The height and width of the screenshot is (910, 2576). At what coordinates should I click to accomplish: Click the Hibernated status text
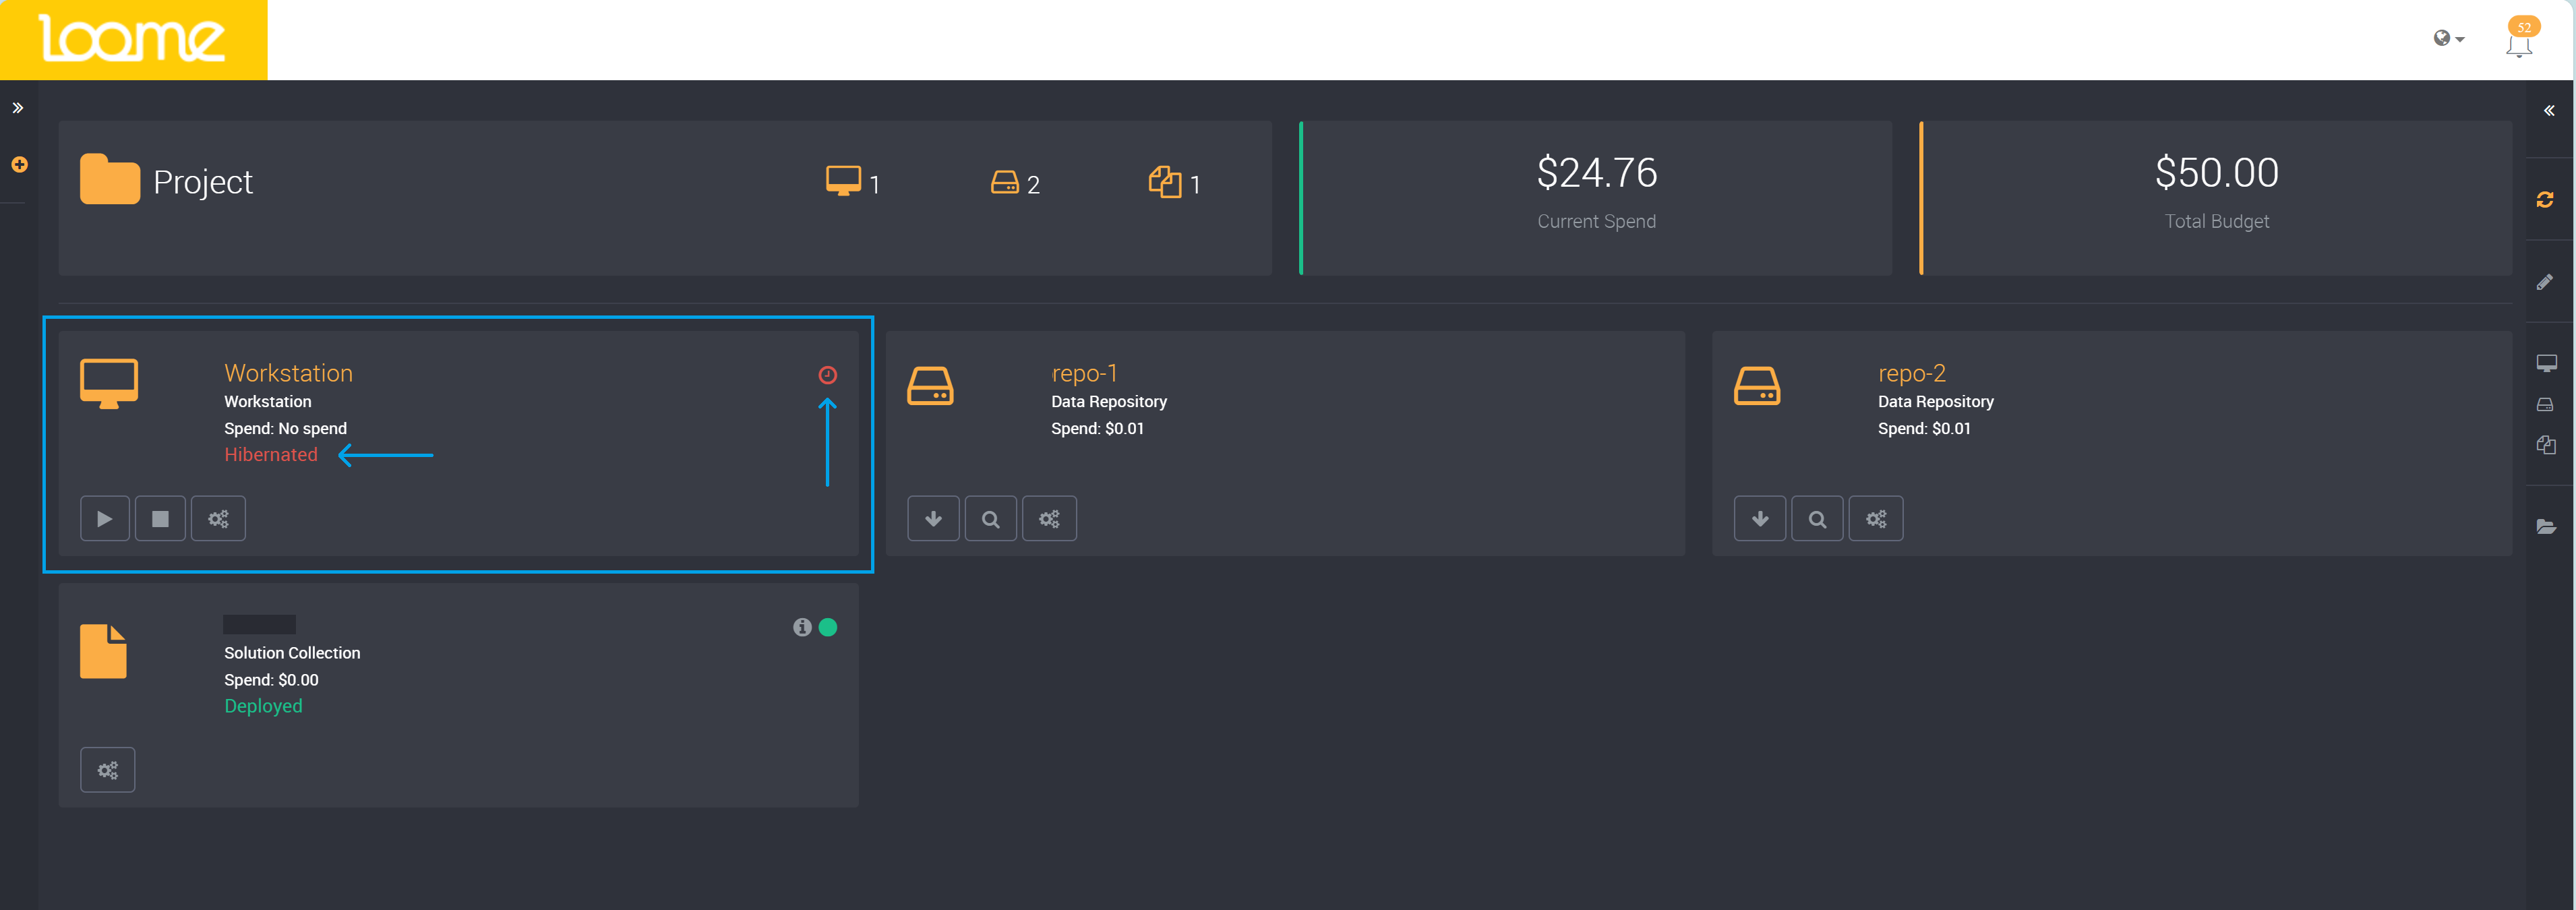pos(271,455)
